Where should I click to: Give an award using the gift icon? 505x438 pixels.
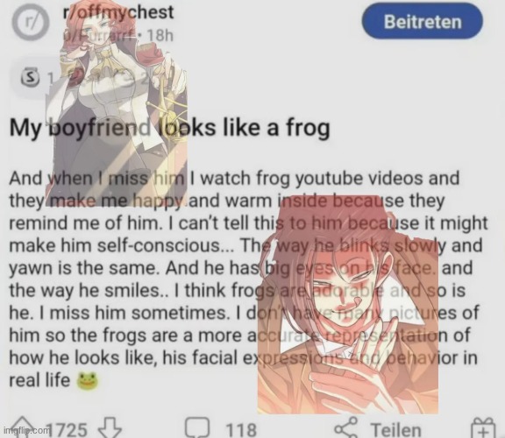click(483, 428)
